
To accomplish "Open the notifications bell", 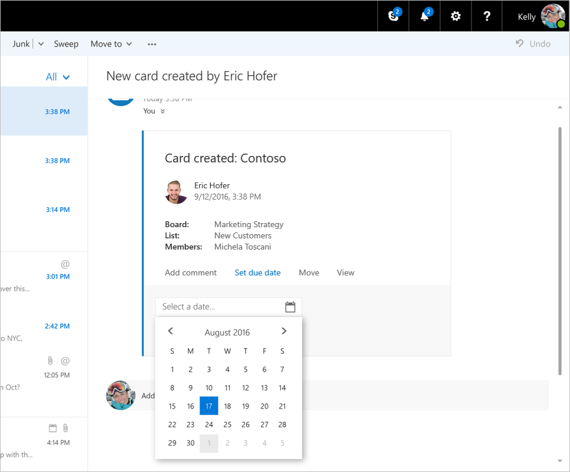I will pyautogui.click(x=425, y=16).
